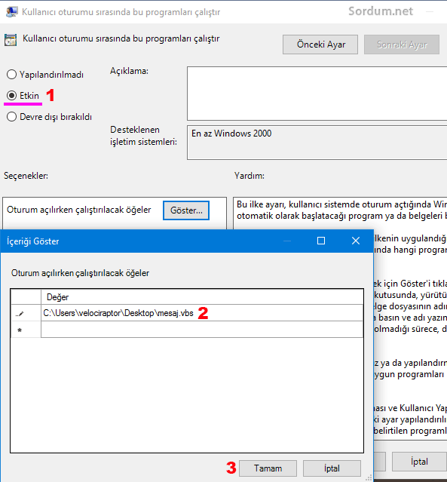This screenshot has height=482, width=447.
Task: Open the Göster... items list button
Action: click(186, 210)
